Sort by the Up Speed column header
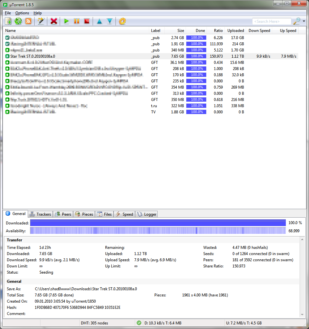309x329 pixels. [285, 31]
